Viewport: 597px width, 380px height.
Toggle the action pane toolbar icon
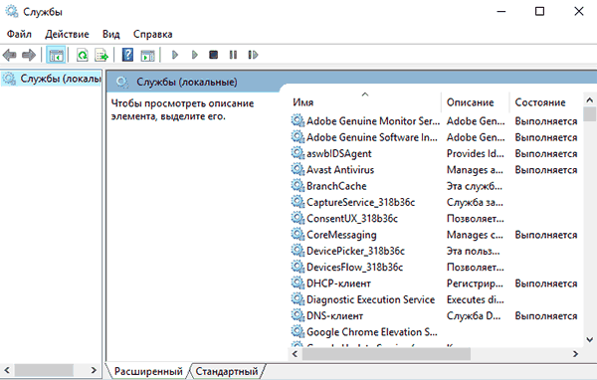147,56
